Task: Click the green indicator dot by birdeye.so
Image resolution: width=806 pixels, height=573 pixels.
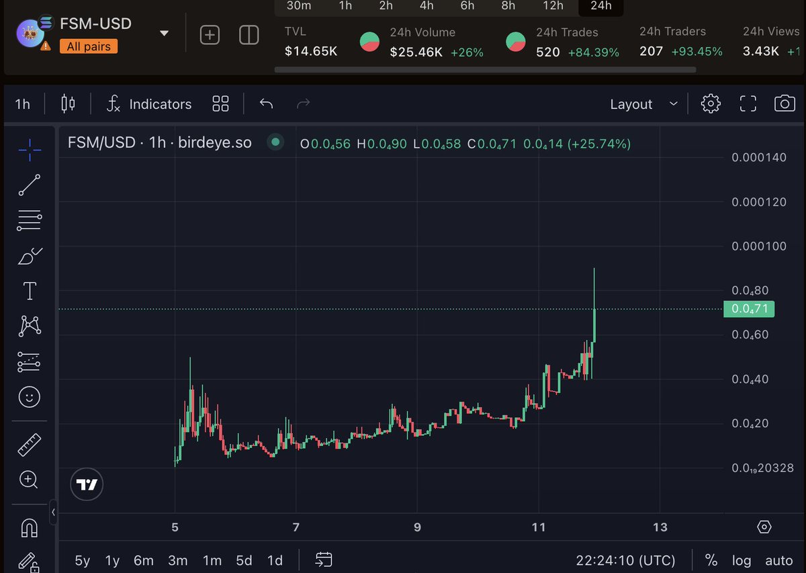Action: [274, 142]
